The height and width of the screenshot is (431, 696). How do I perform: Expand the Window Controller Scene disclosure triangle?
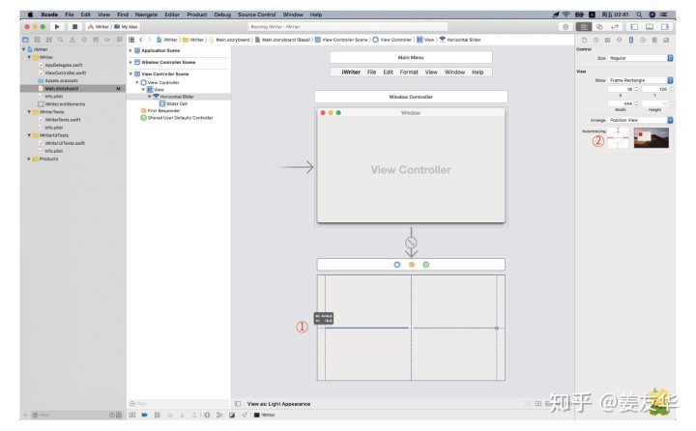[x=130, y=63]
